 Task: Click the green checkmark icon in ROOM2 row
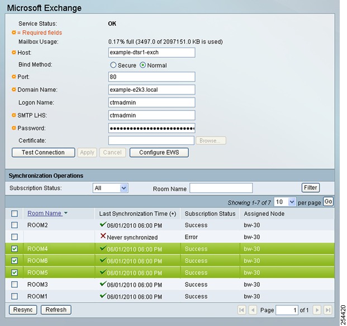(103, 224)
